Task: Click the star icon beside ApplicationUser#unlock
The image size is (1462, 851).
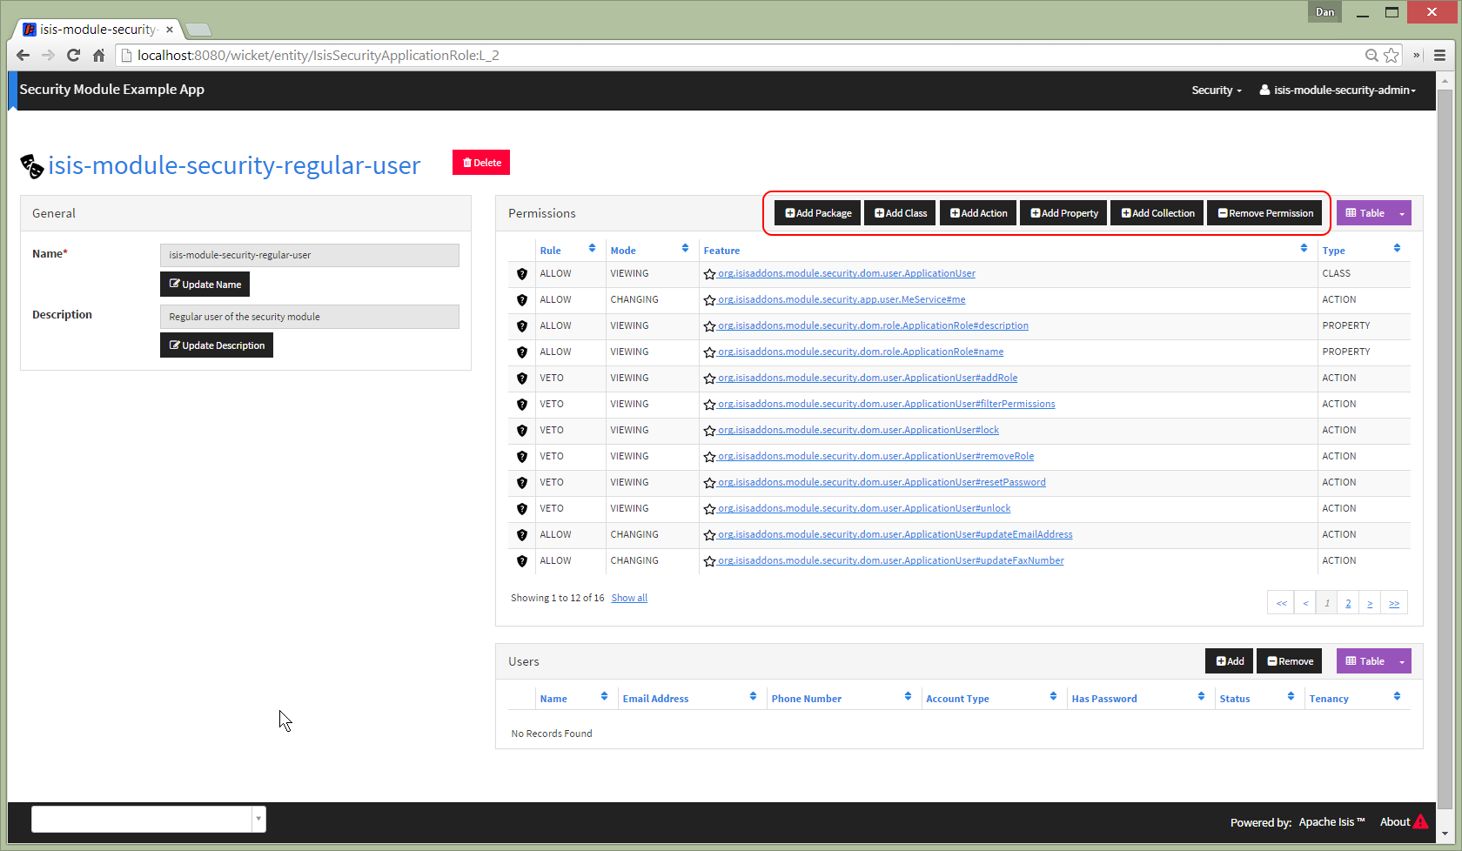Action: pos(710,509)
